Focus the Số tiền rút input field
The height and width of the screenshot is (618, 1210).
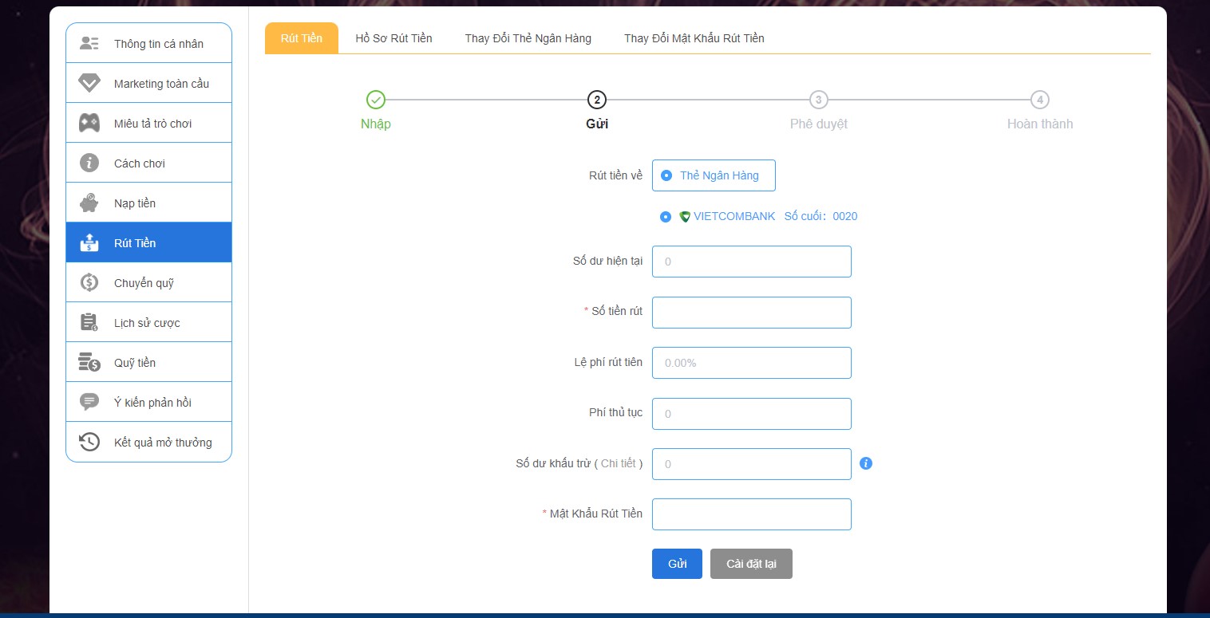click(x=751, y=313)
